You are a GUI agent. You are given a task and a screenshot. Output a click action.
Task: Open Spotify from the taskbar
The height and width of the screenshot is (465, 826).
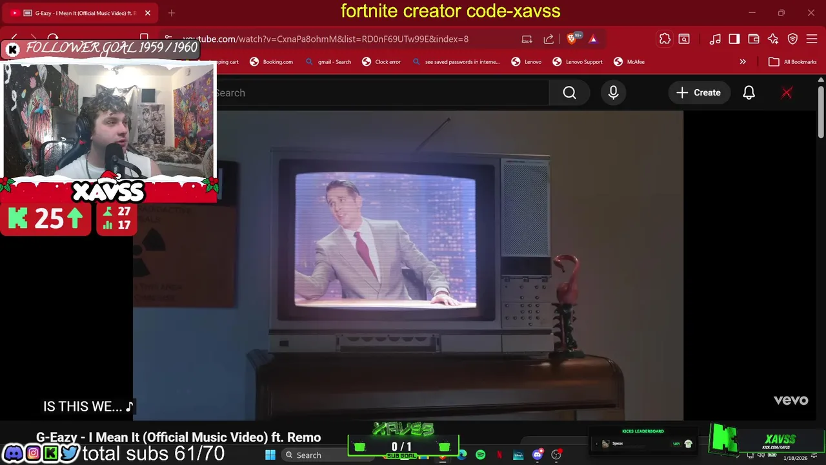[481, 455]
